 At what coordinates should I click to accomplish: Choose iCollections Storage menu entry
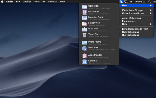point(136,10)
